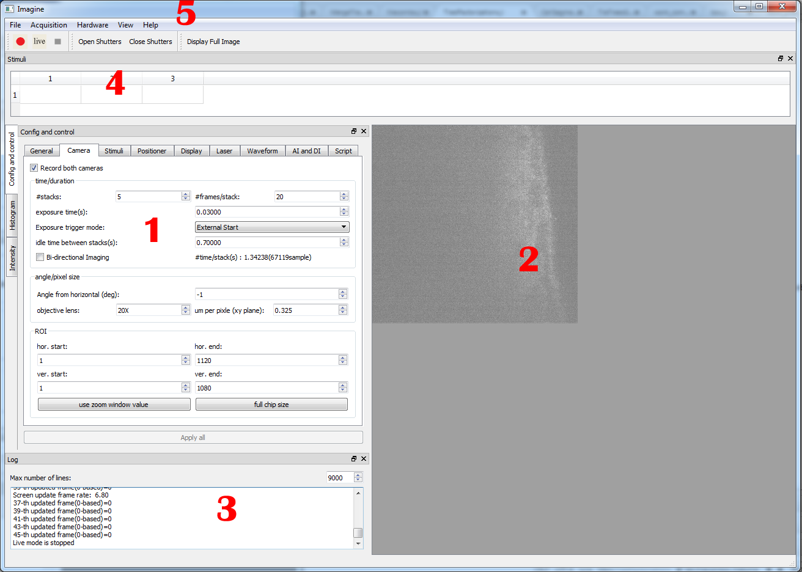Click the camera image preview

click(x=475, y=224)
